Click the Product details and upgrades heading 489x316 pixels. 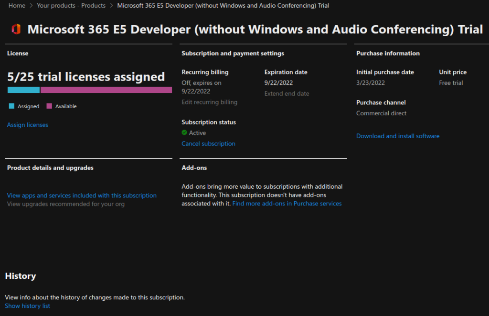pyautogui.click(x=50, y=168)
